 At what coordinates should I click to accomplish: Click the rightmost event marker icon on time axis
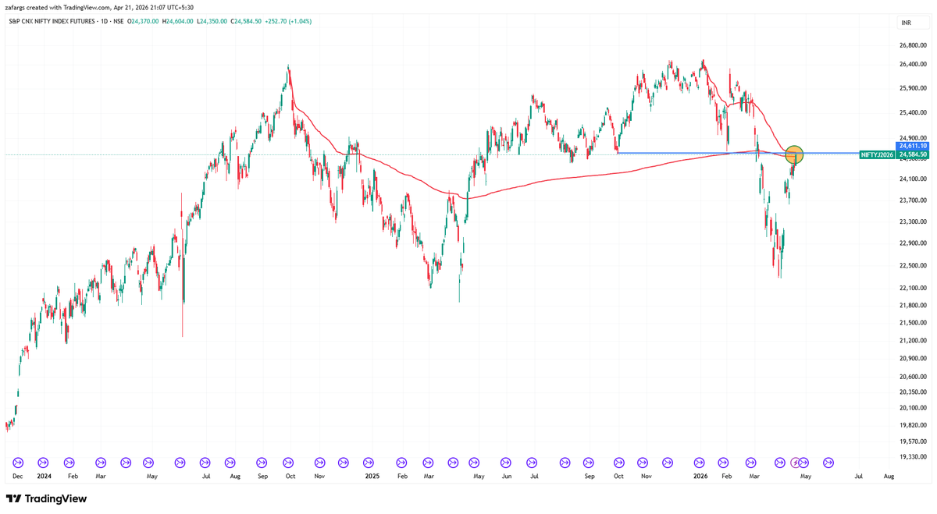[x=828, y=463]
